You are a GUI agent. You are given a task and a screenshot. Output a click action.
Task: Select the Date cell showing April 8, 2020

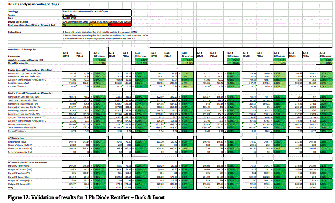pyautogui.click(x=97, y=18)
